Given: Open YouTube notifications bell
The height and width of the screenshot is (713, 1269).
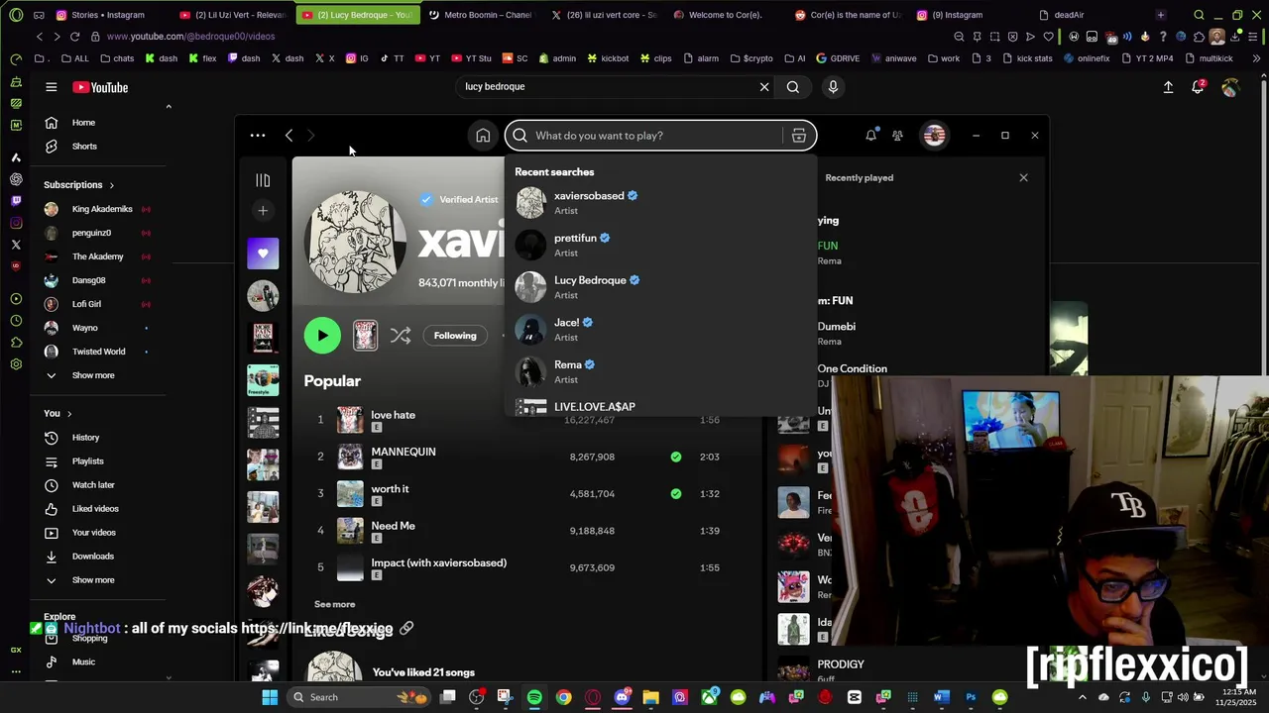Looking at the screenshot, I should click(1198, 87).
